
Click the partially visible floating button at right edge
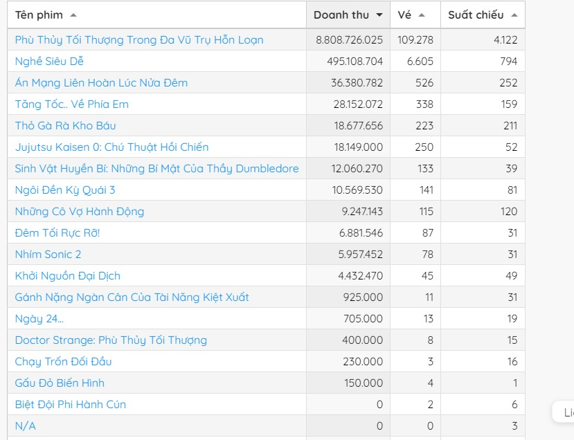(564, 412)
